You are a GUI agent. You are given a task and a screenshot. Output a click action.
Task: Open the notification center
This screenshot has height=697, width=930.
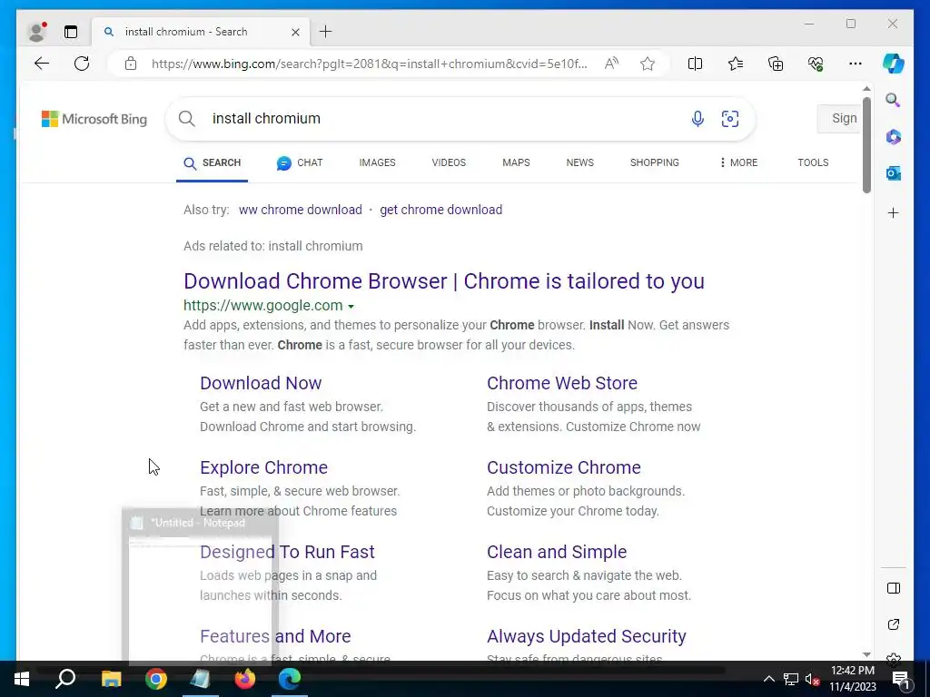[x=901, y=679]
